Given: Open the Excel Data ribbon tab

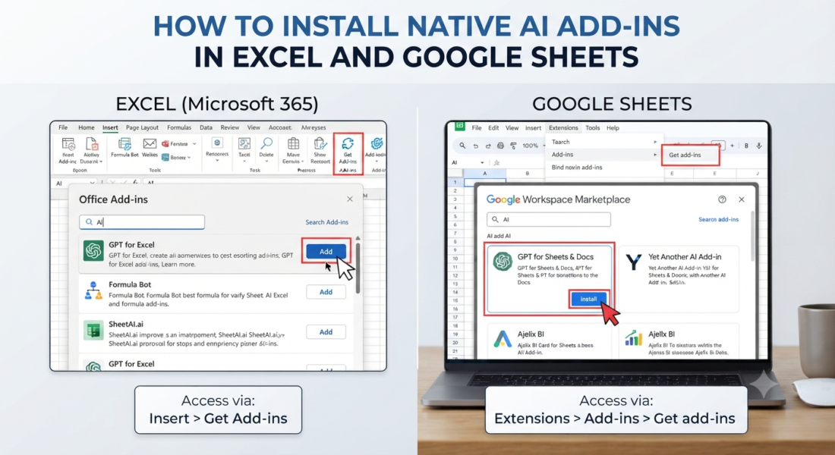Looking at the screenshot, I should pyautogui.click(x=206, y=127).
